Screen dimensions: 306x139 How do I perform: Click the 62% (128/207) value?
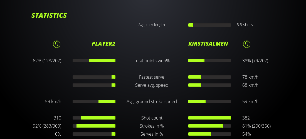click(x=47, y=61)
